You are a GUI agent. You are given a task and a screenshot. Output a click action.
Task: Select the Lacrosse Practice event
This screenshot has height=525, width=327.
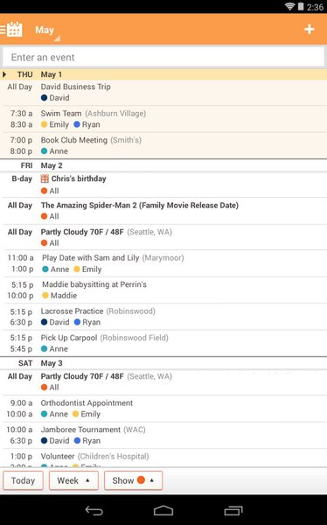tap(163, 317)
